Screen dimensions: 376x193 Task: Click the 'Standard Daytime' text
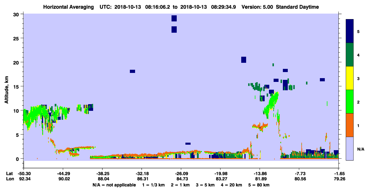297,7
